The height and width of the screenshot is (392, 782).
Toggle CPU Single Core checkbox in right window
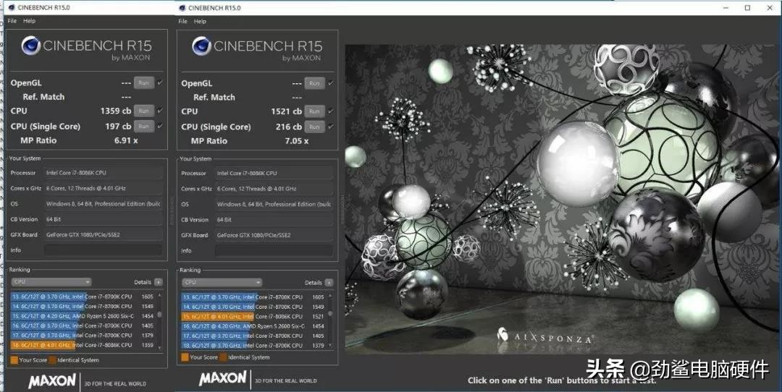[x=331, y=127]
